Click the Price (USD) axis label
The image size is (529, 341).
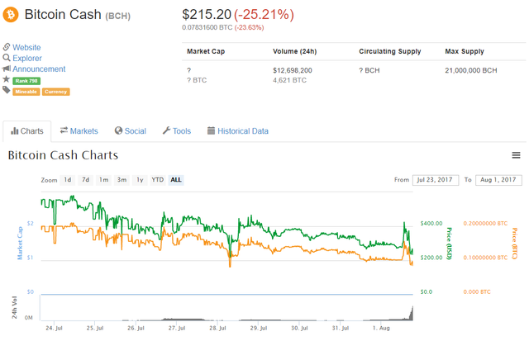click(x=449, y=244)
